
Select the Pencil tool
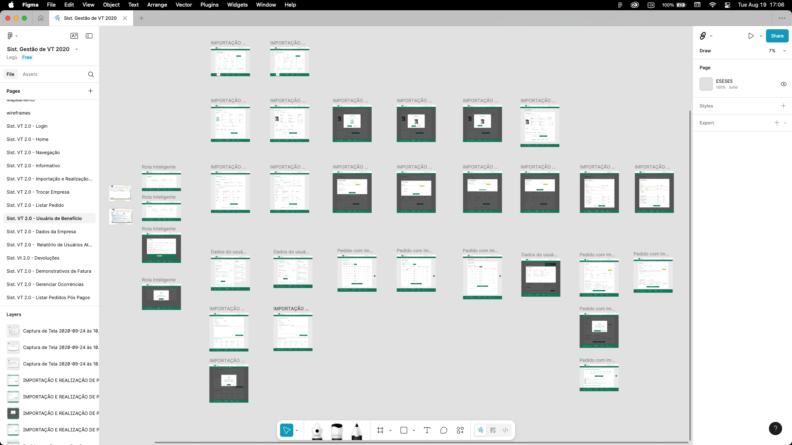[x=356, y=431]
